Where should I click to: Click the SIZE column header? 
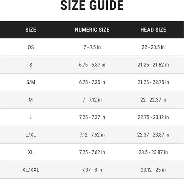(x=31, y=30)
